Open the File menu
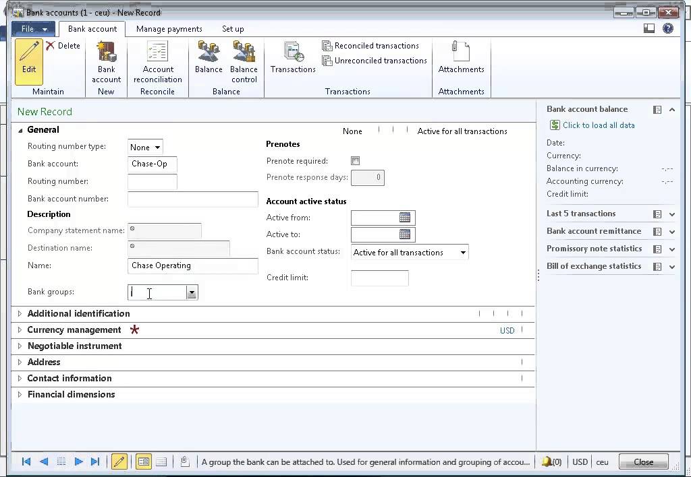691x477 pixels. coord(33,28)
